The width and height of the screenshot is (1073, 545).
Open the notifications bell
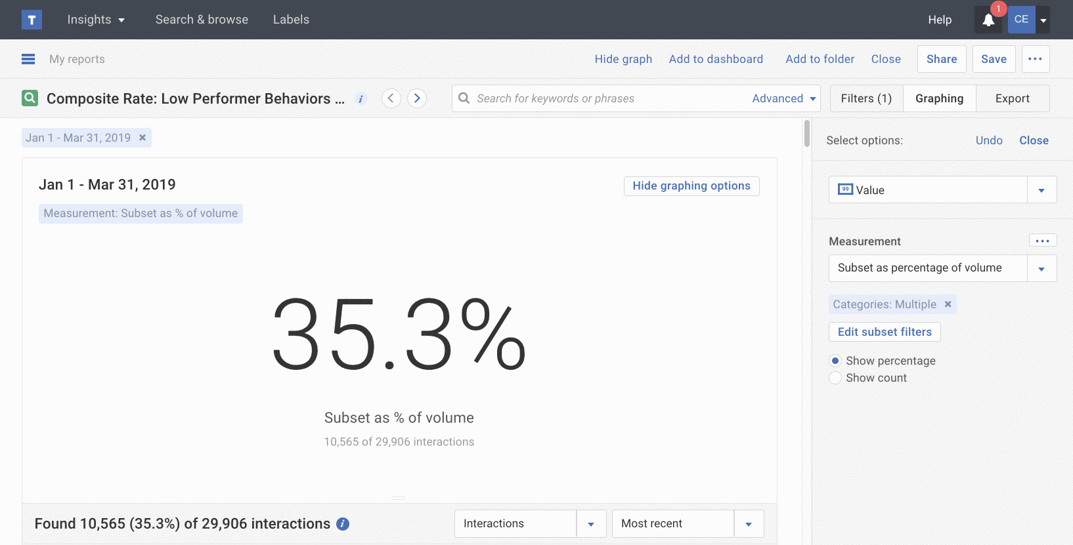click(988, 20)
